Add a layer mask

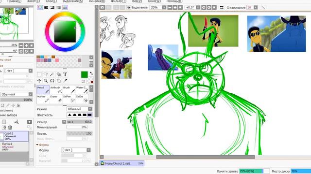click(x=29, y=122)
